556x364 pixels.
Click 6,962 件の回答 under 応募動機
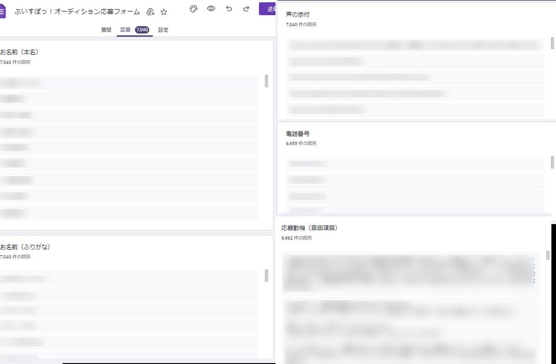[297, 238]
